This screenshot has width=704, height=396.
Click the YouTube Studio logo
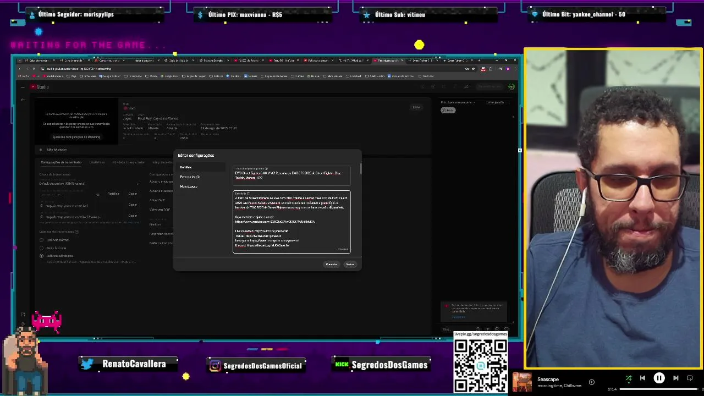pyautogui.click(x=40, y=86)
